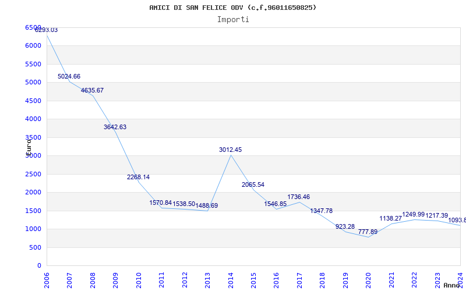Screen dimensions: 466x291
Task: Click the 2008 x-axis year label
Action: pyautogui.click(x=93, y=280)
